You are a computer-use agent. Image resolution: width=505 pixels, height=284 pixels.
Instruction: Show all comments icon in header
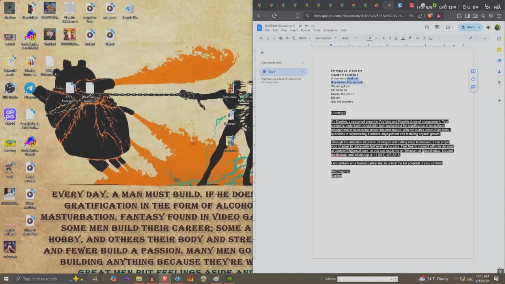point(437,27)
